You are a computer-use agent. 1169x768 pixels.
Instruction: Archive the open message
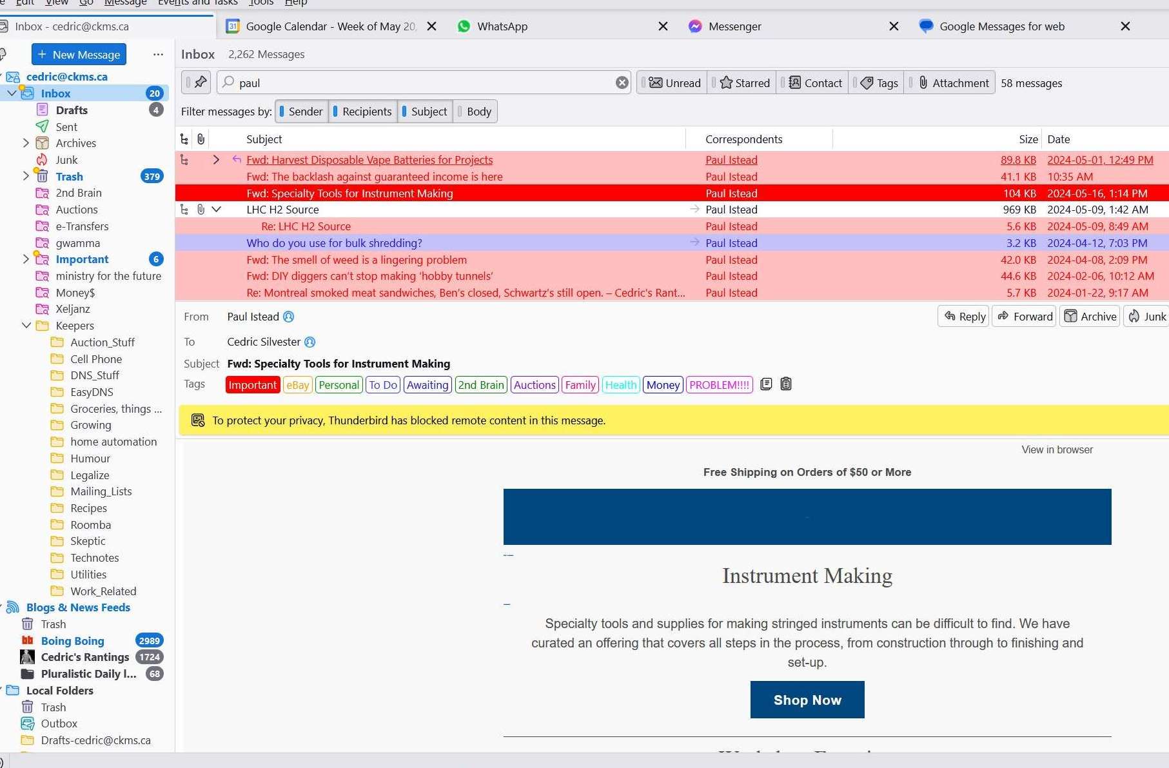(1090, 317)
